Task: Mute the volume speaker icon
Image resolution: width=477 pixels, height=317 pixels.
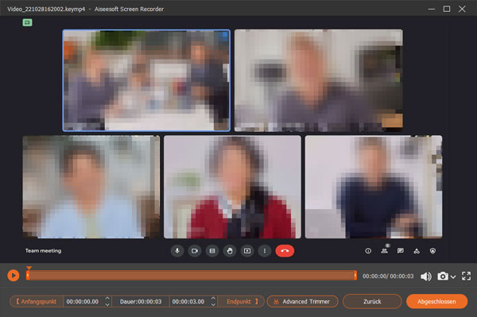Action: point(425,276)
